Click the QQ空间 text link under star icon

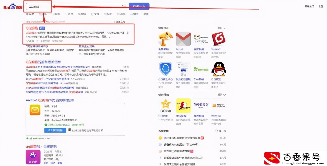pyautogui.click(x=163, y=116)
